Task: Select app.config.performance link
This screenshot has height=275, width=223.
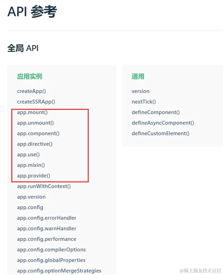Action: 47,239
